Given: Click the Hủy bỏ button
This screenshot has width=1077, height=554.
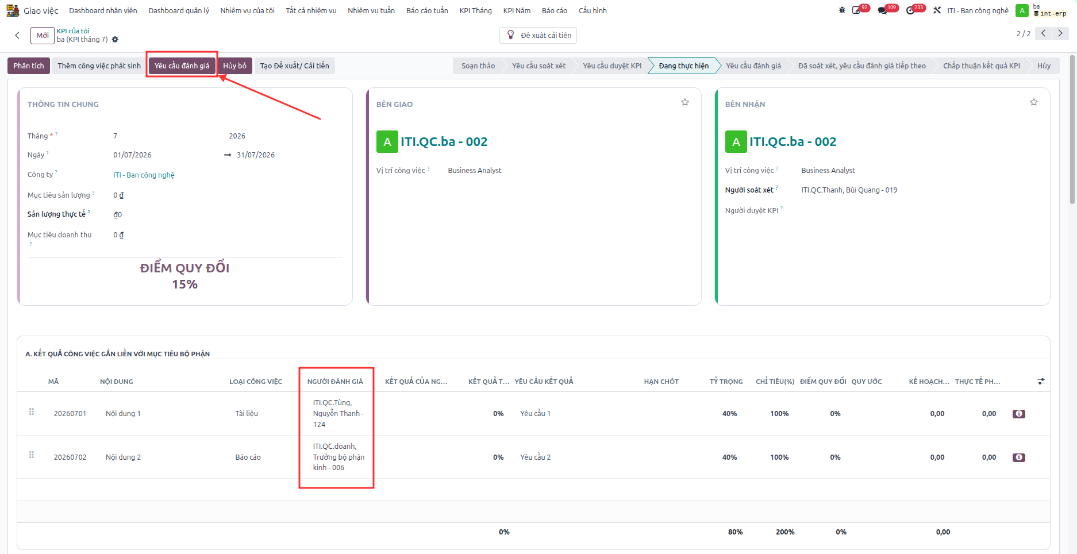Looking at the screenshot, I should coord(234,66).
